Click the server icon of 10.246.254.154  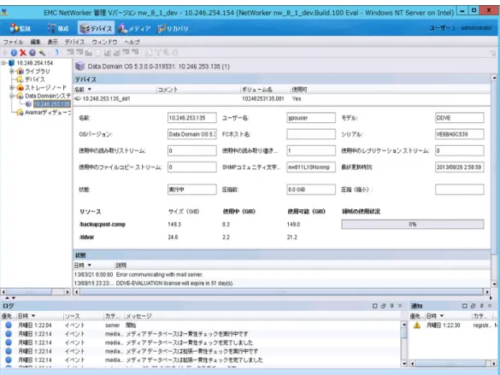tap(11, 62)
